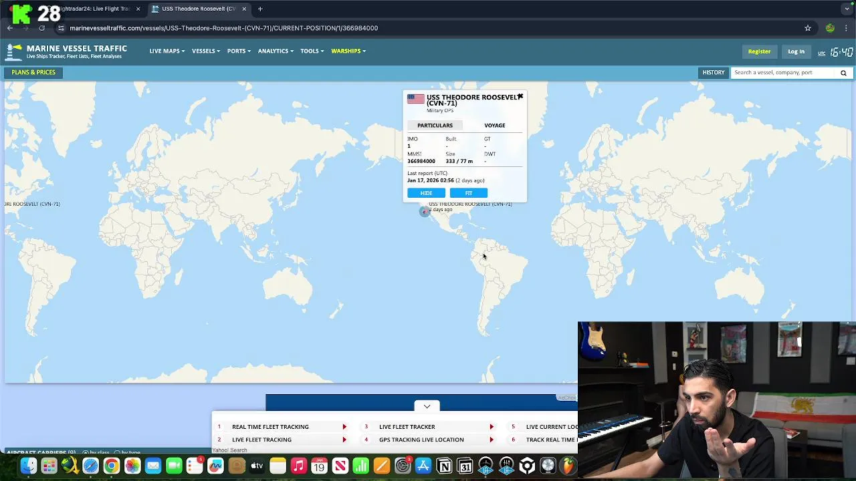
Task: Click the Register button
Action: click(759, 51)
